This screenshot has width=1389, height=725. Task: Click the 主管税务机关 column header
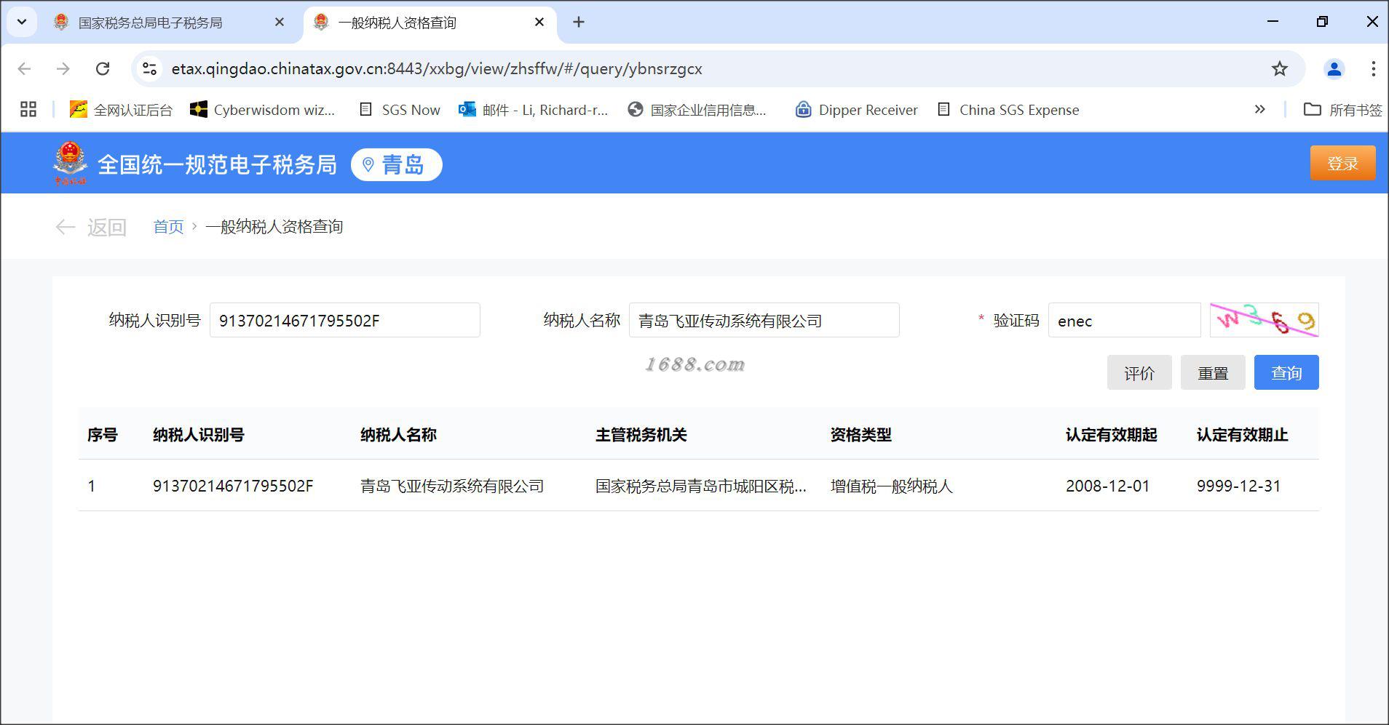pyautogui.click(x=641, y=435)
